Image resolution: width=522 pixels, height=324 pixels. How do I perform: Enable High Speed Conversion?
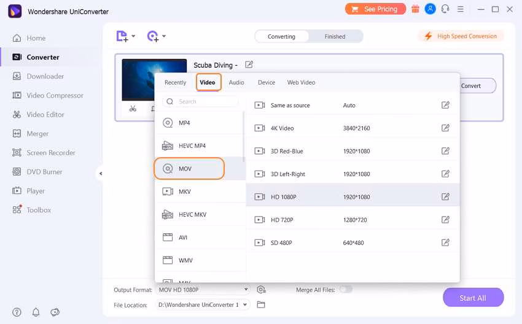click(461, 36)
